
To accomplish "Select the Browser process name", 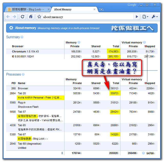I will (23, 88).
